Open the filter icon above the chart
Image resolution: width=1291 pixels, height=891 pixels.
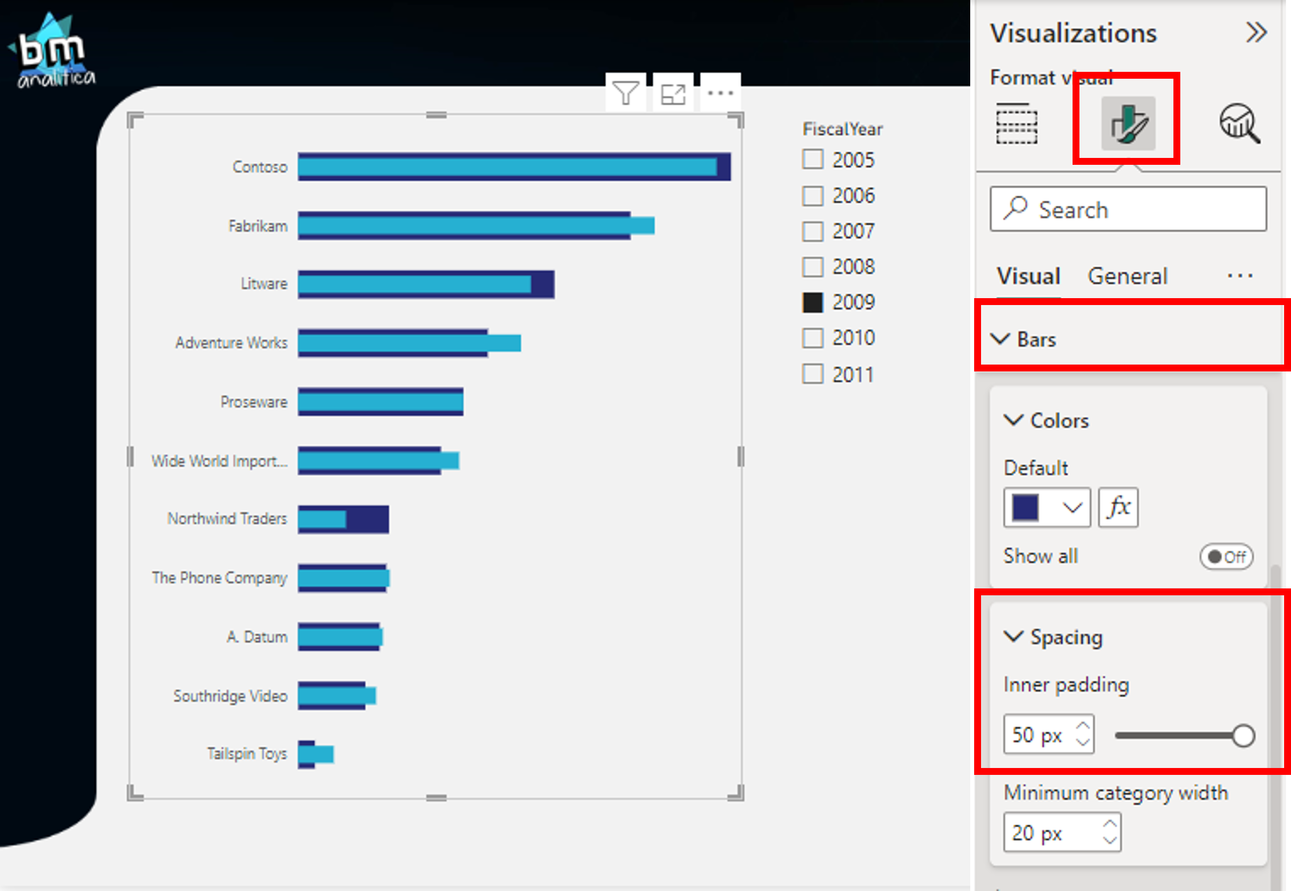point(625,93)
